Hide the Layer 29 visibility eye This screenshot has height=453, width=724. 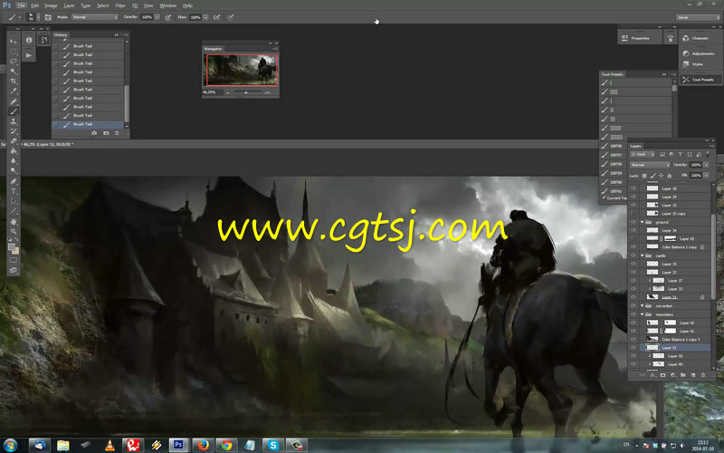click(x=633, y=197)
